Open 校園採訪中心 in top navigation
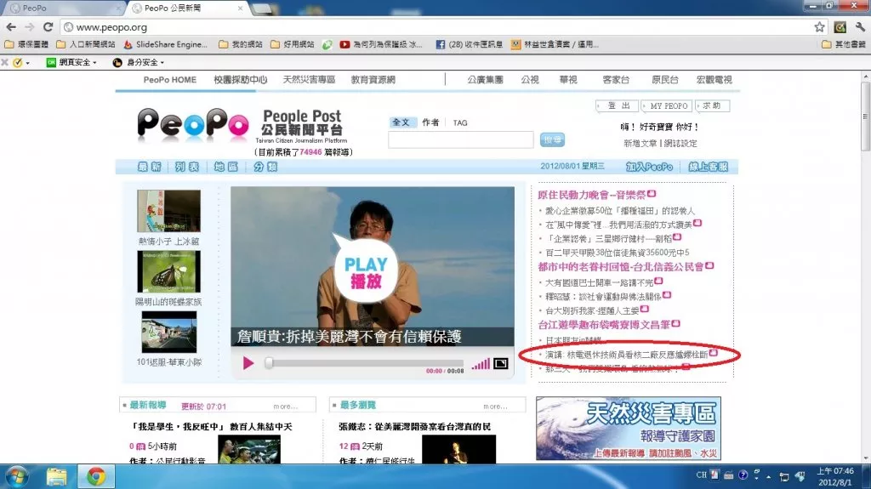Image resolution: width=871 pixels, height=489 pixels. tap(241, 79)
